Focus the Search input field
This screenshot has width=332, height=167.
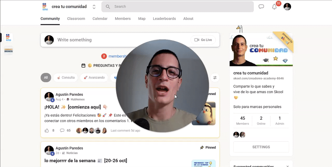coord(177,6)
